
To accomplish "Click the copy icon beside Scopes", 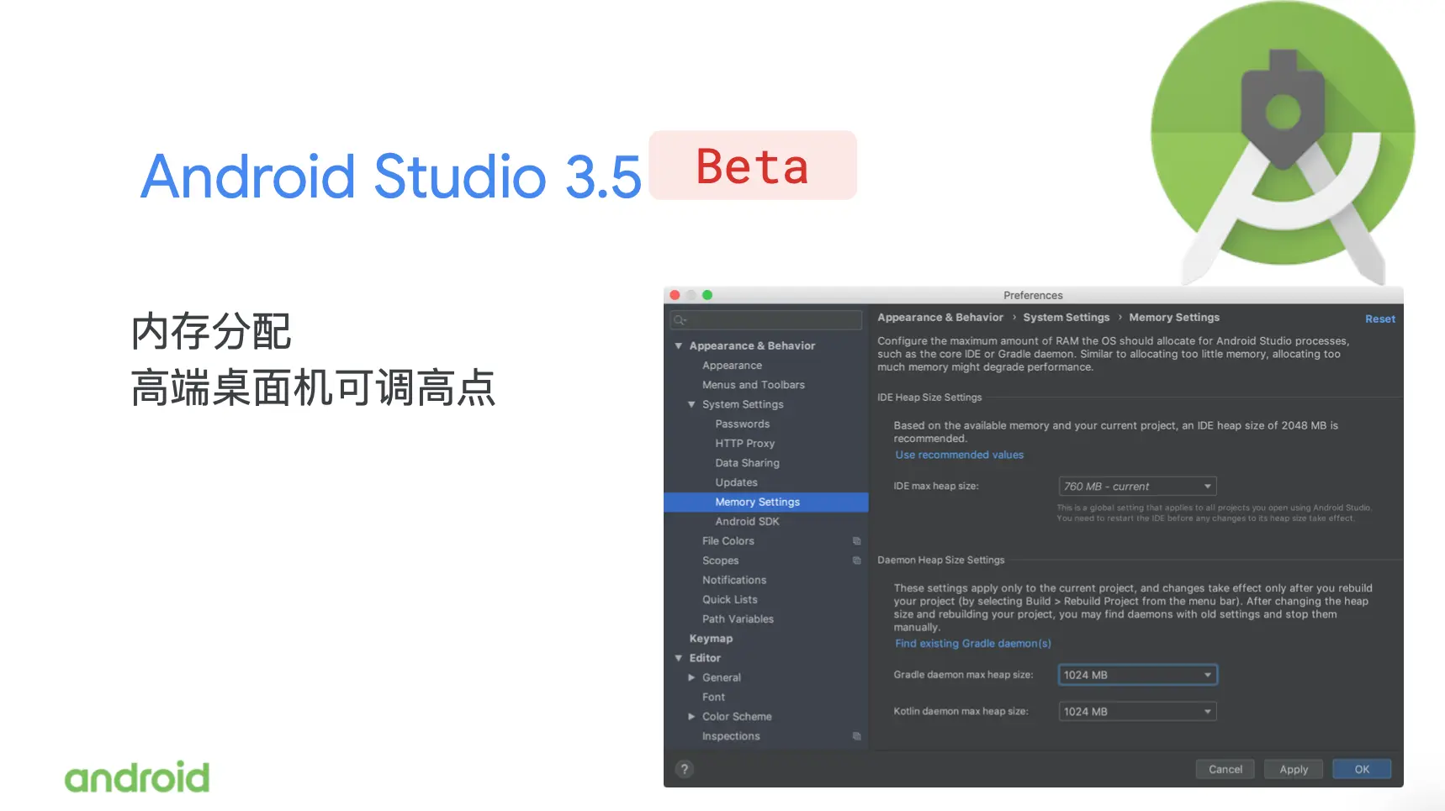I will (x=856, y=561).
